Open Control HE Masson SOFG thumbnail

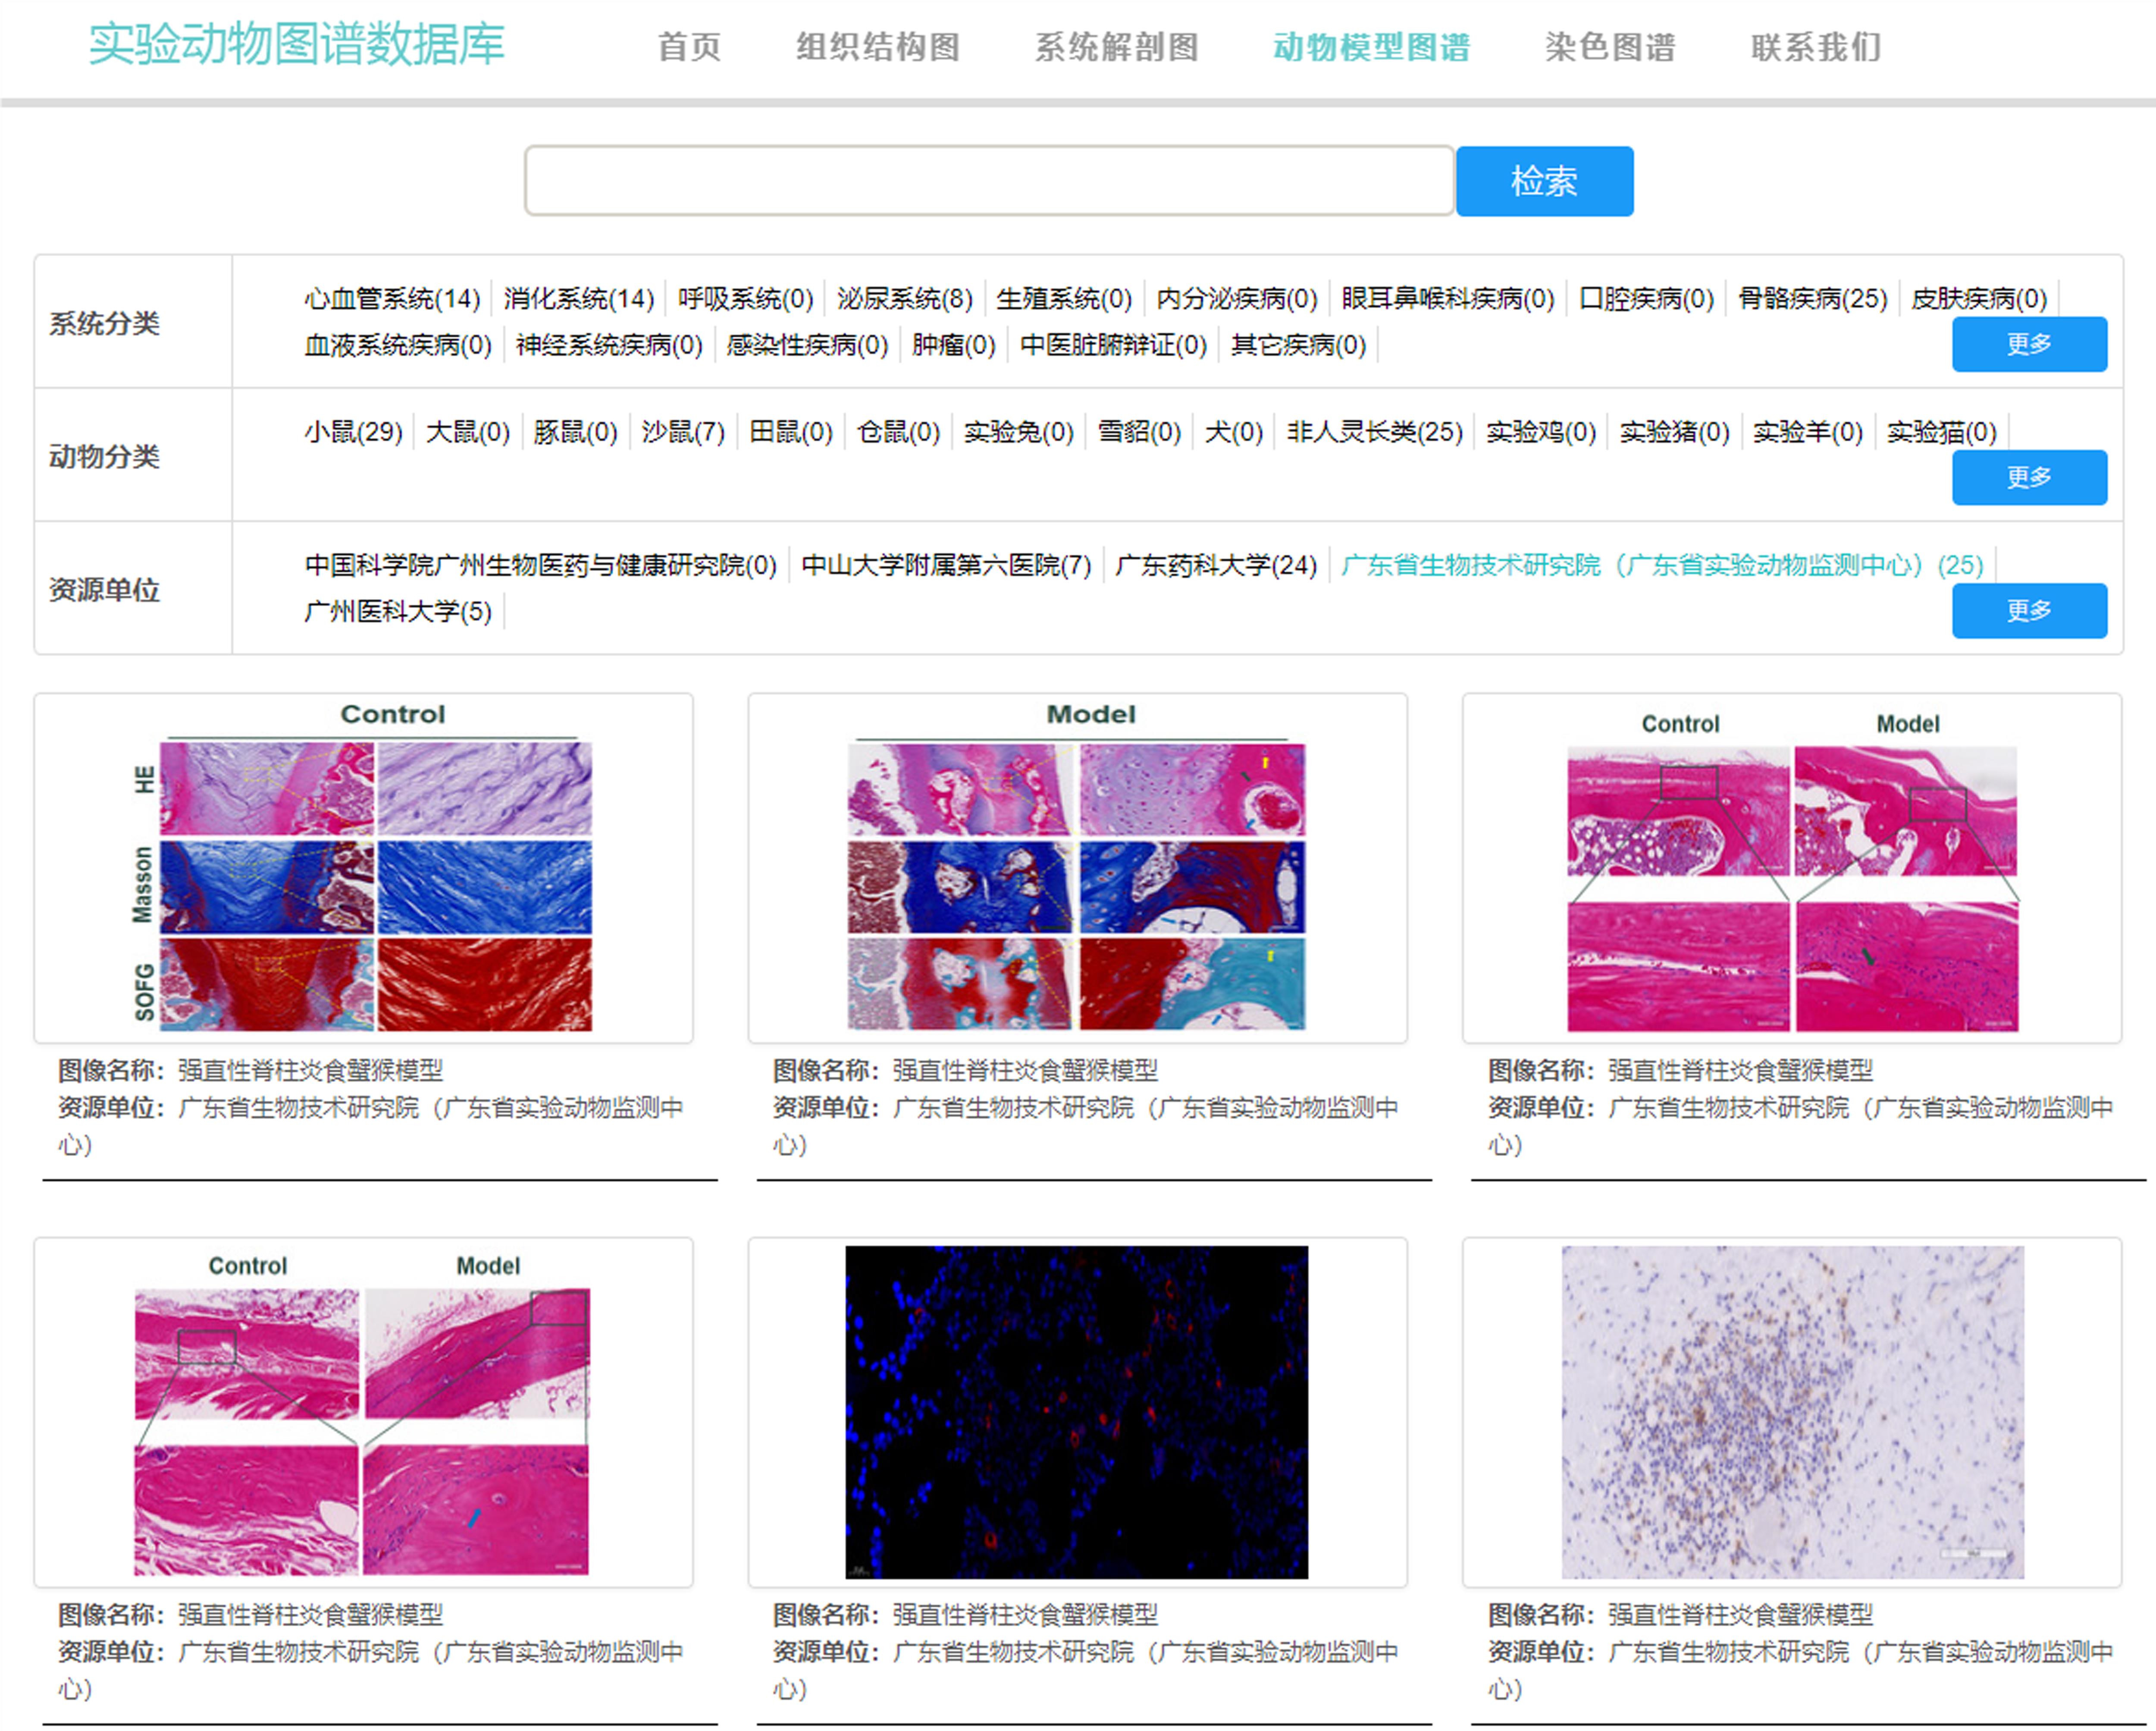coord(363,867)
